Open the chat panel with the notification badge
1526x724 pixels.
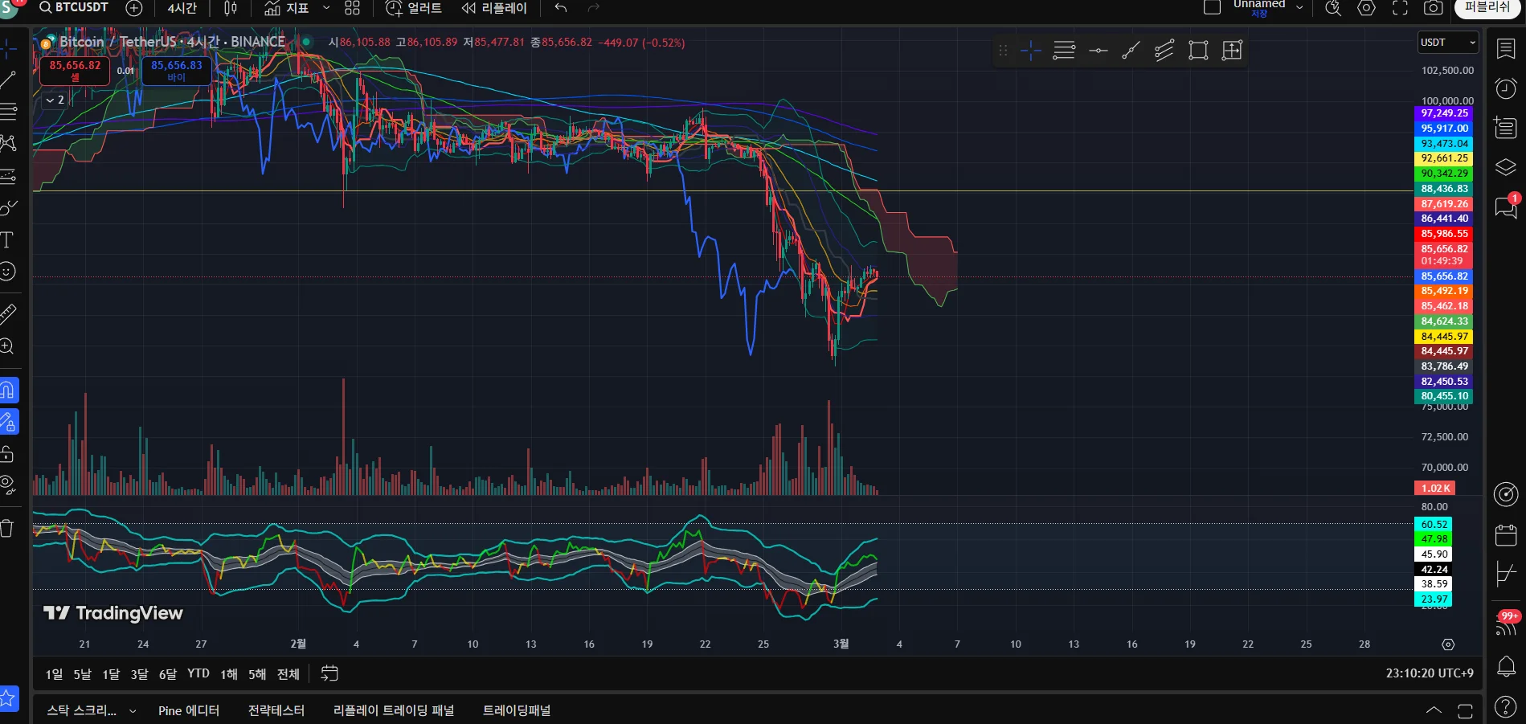(1506, 207)
